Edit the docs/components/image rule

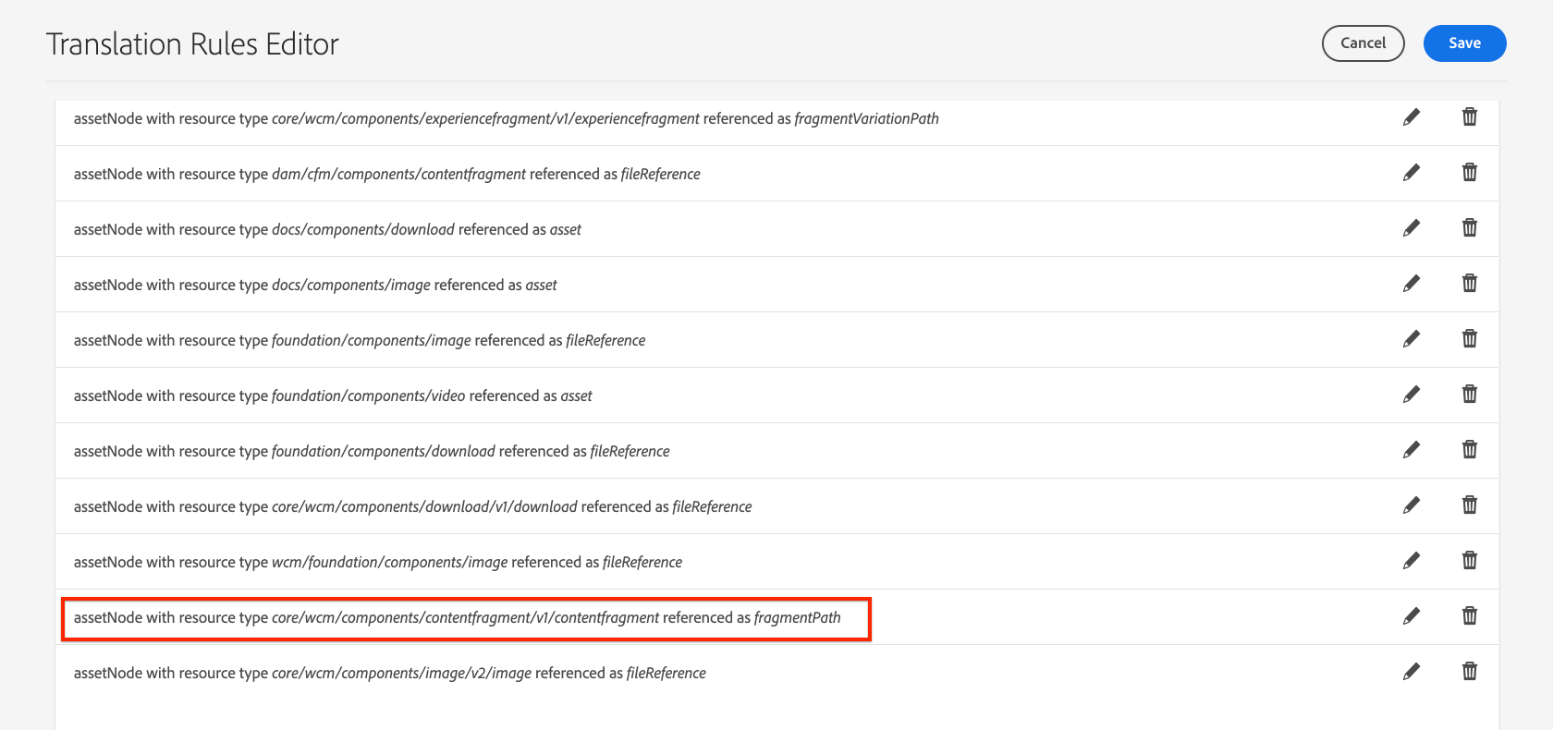(x=1412, y=284)
